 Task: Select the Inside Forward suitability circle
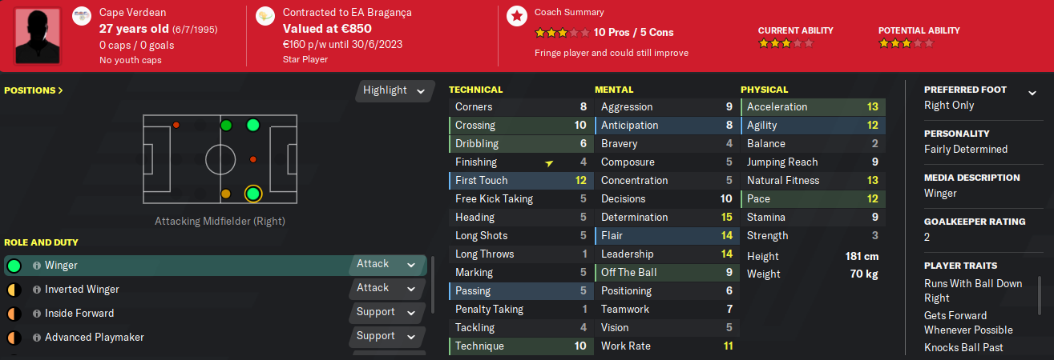pos(14,314)
